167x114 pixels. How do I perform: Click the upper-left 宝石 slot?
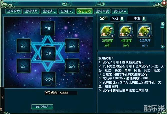(x=24, y=46)
